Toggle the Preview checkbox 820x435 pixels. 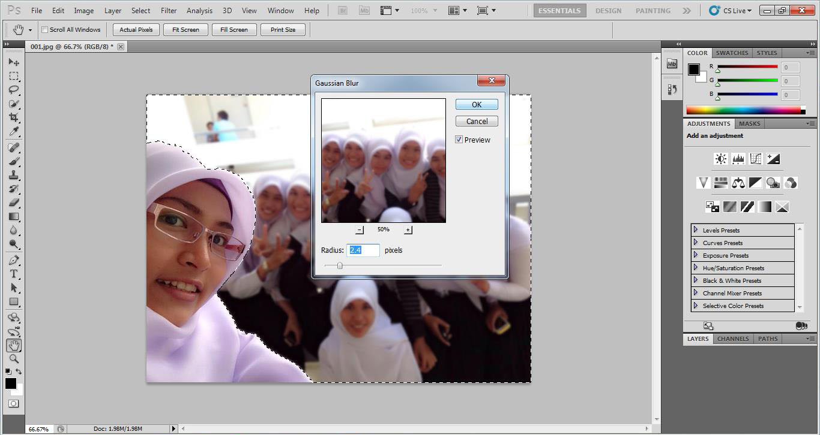pos(459,140)
